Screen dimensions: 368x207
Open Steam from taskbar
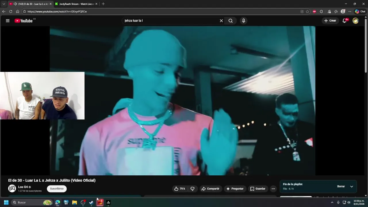pyautogui.click(x=91, y=202)
